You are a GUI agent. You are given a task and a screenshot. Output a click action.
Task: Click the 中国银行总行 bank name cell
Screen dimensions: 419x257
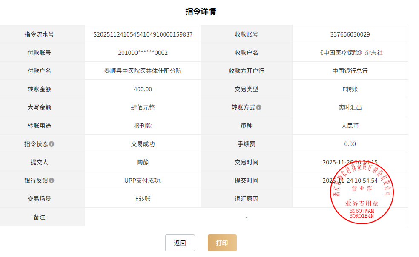tap(350, 71)
